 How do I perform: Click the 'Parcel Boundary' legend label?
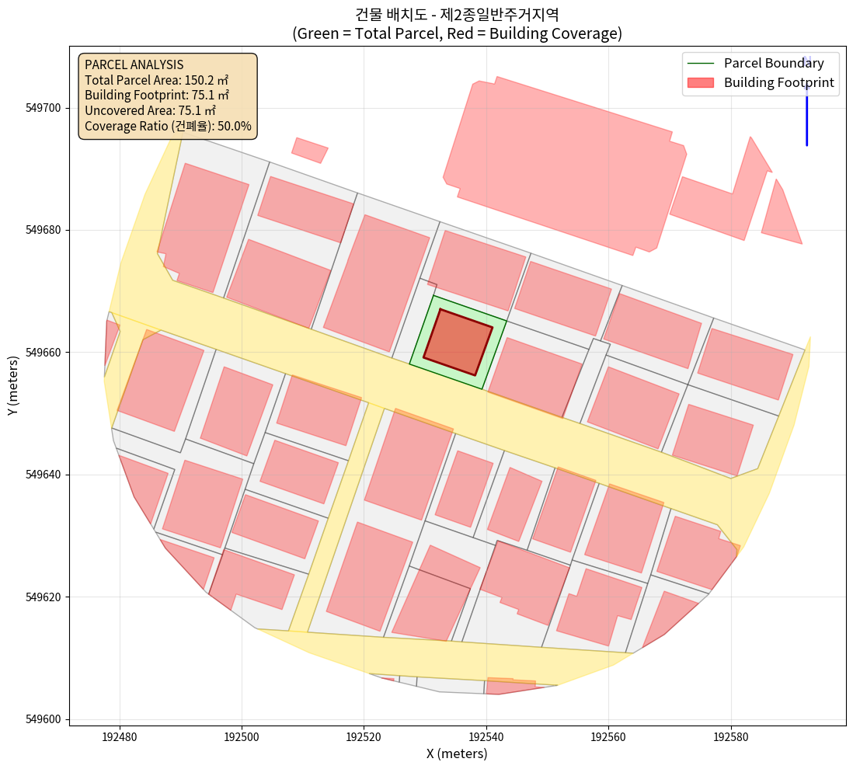point(773,63)
